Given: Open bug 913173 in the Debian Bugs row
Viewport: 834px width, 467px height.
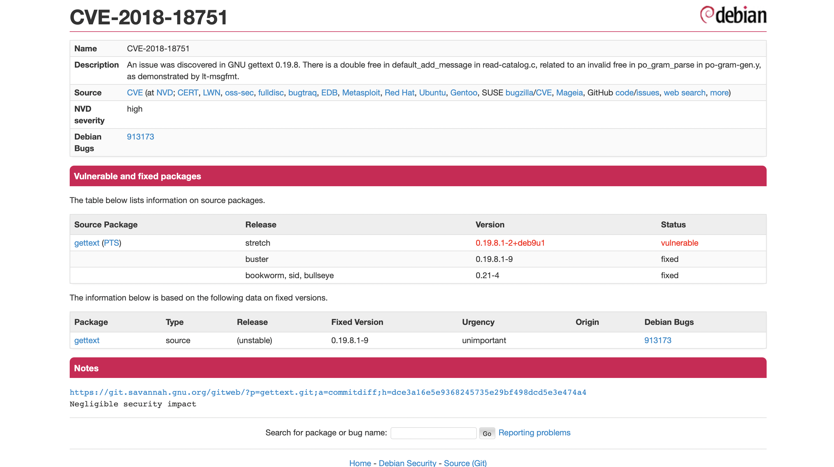Looking at the screenshot, I should point(141,137).
